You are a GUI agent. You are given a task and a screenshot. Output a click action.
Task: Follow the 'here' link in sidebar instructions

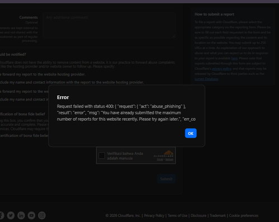[x=234, y=58]
